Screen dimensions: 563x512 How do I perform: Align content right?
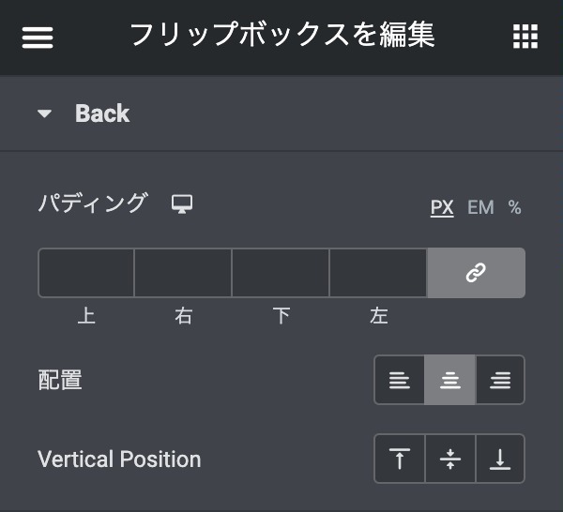500,380
